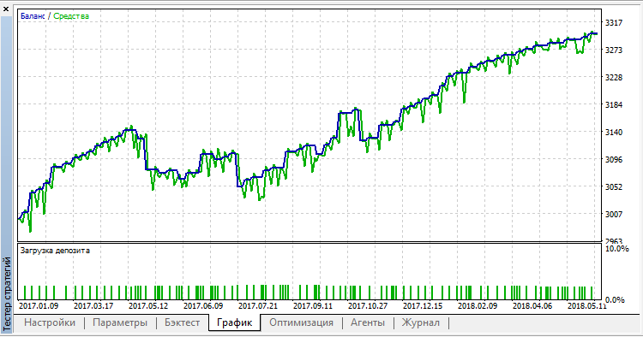
Task: Click the 2018.04.06 date label
Action: point(532,306)
